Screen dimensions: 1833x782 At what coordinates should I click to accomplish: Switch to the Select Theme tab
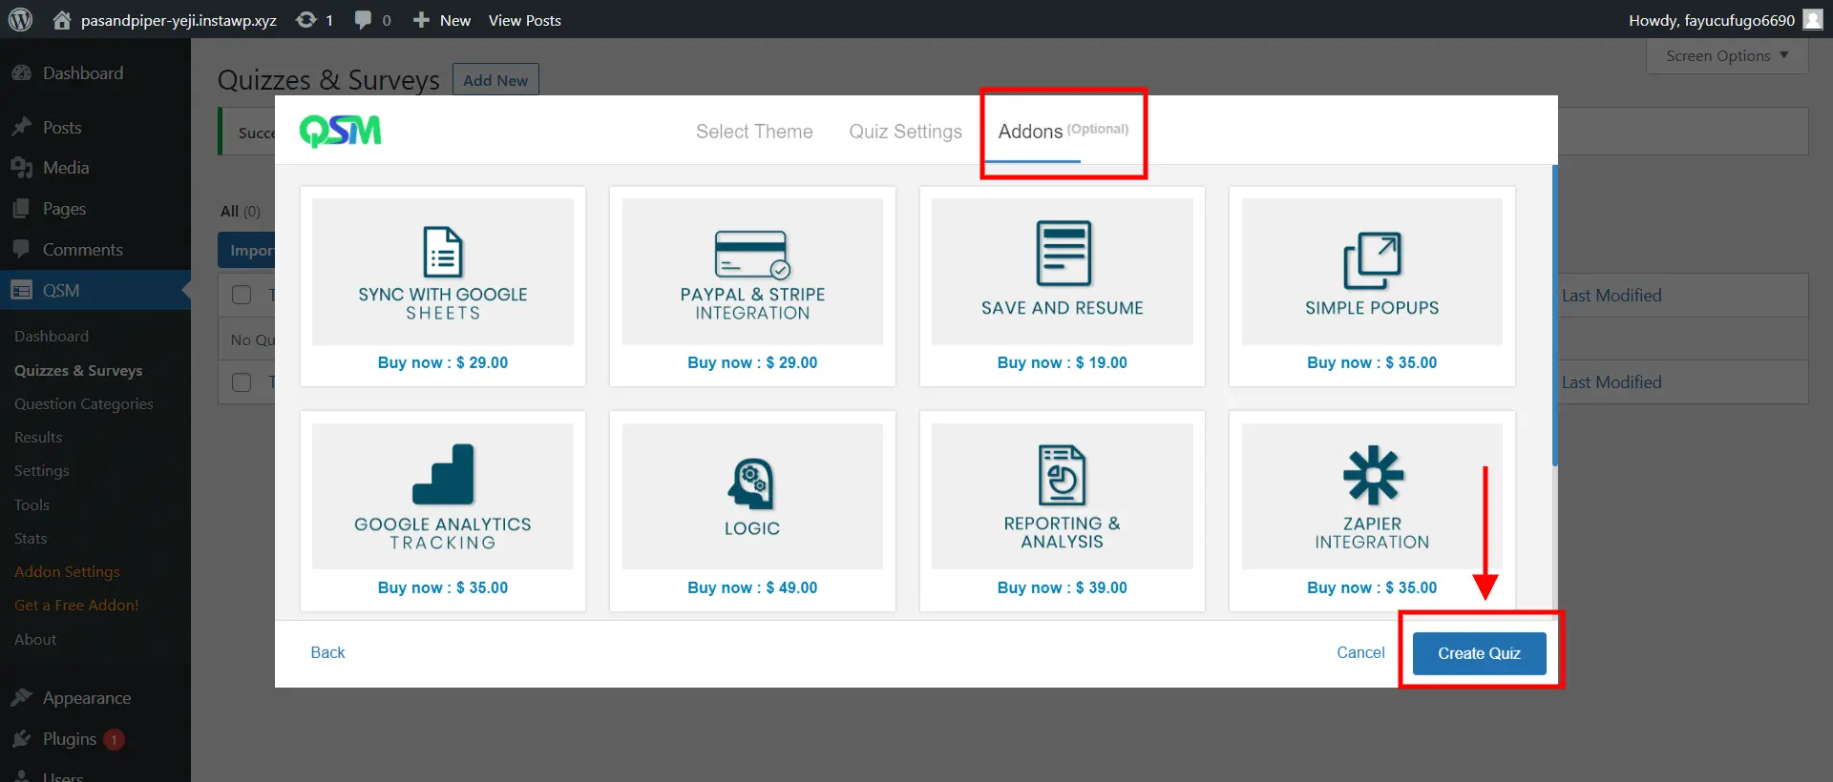click(754, 132)
